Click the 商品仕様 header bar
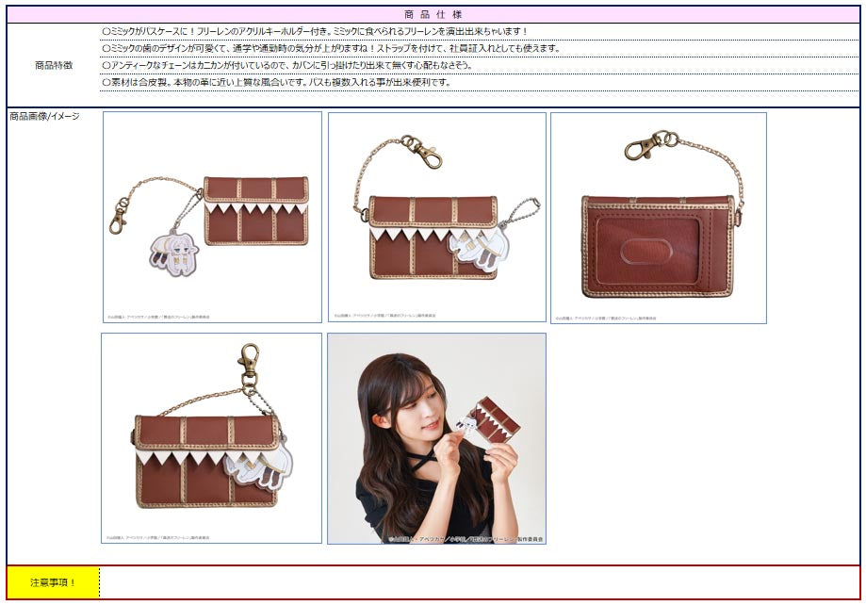866x605 pixels. (x=433, y=15)
